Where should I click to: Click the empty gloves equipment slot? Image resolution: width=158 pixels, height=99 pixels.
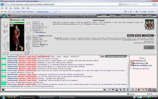(28, 31)
